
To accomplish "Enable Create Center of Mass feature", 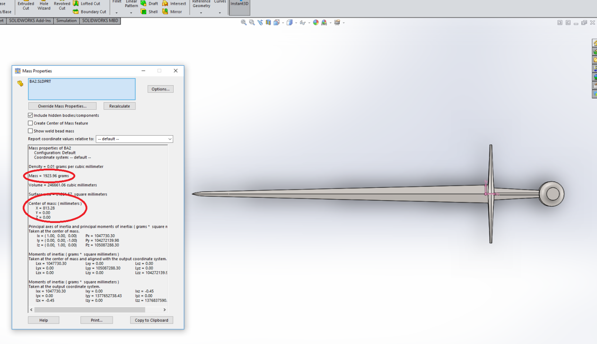I will tap(31, 123).
